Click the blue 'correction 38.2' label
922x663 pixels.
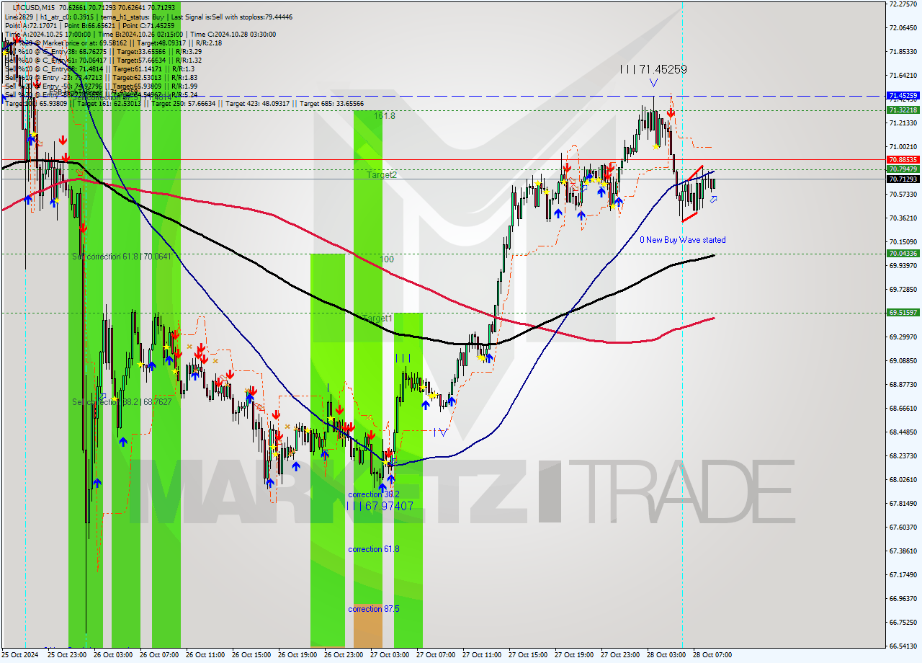pos(373,494)
